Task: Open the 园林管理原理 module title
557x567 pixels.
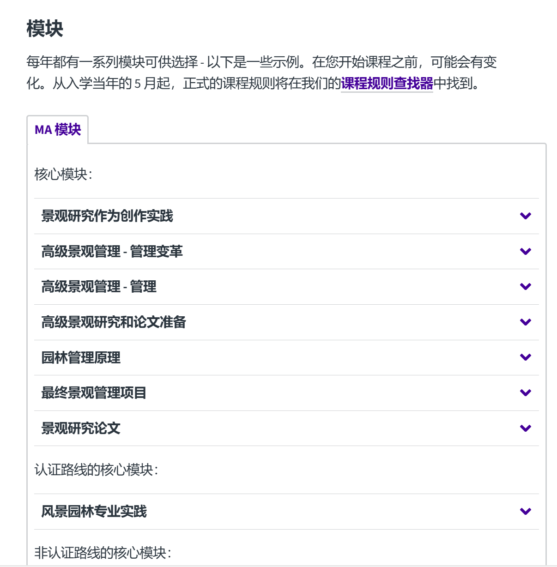Action: coord(81,357)
